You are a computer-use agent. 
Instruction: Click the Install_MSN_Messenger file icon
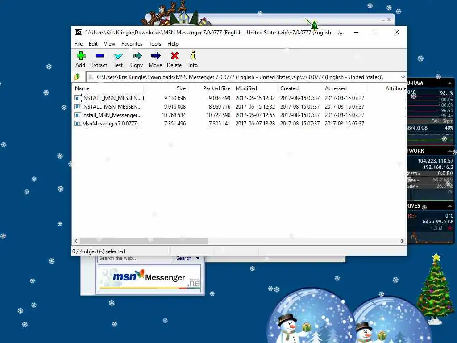click(78, 115)
